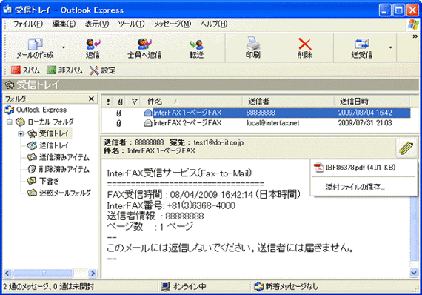Open the ツール(T) menu
This screenshot has height=295, width=422.
tap(131, 24)
